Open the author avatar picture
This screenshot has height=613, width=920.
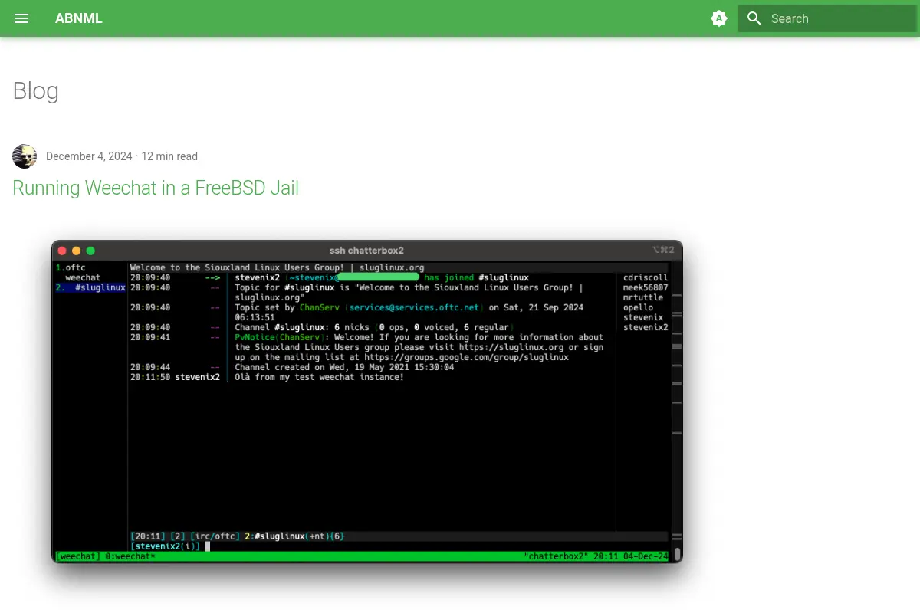25,156
